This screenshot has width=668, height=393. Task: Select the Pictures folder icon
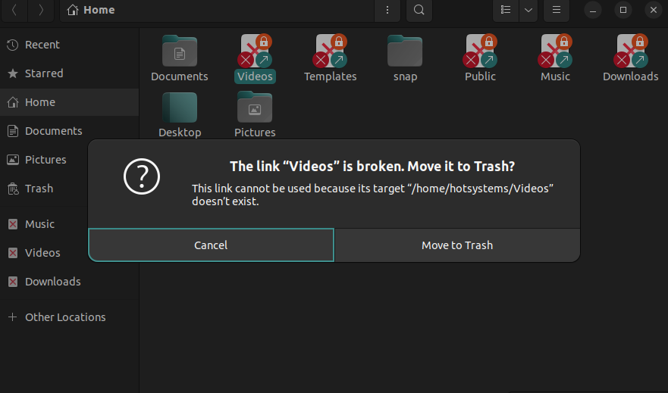(x=255, y=108)
